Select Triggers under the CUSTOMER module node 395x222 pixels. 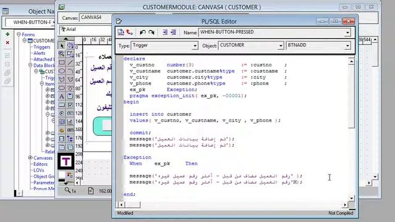(x=42, y=47)
